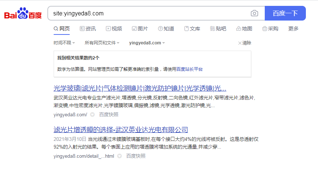This screenshot has width=318, height=186.
Task: Go to the 文库 tab
Action: click(x=192, y=29)
